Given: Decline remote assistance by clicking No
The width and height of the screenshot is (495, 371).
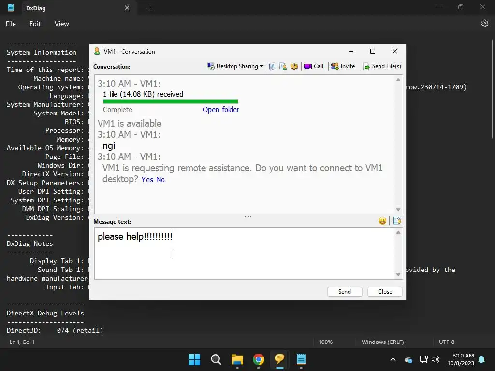Looking at the screenshot, I should click(x=160, y=180).
